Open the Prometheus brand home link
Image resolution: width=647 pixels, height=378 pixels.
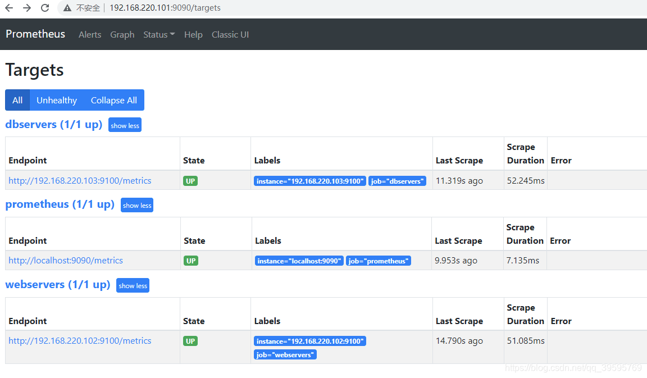pyautogui.click(x=35, y=34)
